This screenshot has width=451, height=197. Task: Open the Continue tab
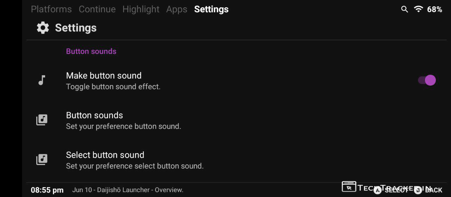[x=97, y=9]
